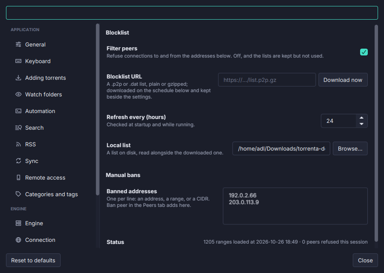This screenshot has height=273, width=384.
Task: Open Categories and tags section
Action: click(x=52, y=194)
